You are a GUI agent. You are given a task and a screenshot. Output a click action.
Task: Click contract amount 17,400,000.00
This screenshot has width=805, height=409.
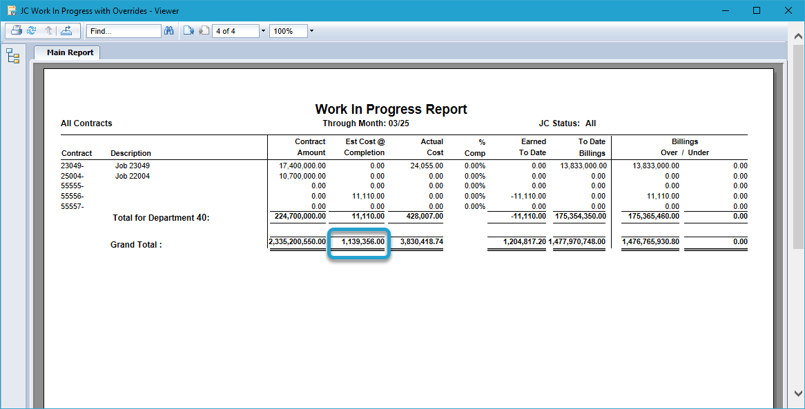pyautogui.click(x=302, y=166)
